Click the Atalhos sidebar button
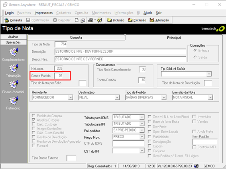The width and height of the screenshot is (226, 169). 13,37
